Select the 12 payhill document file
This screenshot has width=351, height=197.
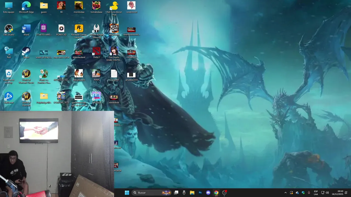pos(114,76)
